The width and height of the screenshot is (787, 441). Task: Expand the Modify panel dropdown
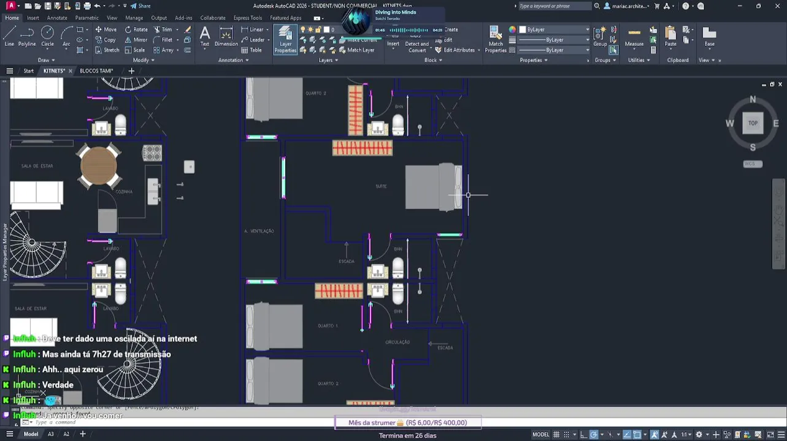tap(143, 60)
